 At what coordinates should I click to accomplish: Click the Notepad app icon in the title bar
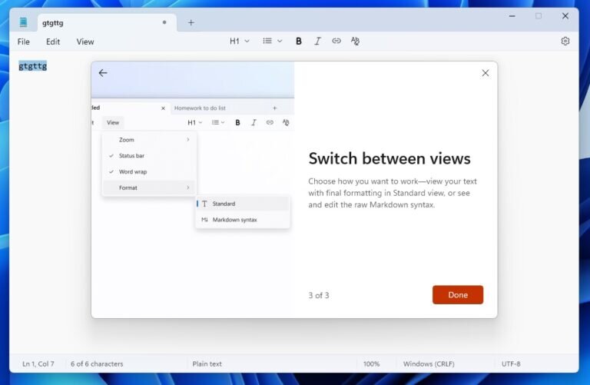(x=25, y=22)
